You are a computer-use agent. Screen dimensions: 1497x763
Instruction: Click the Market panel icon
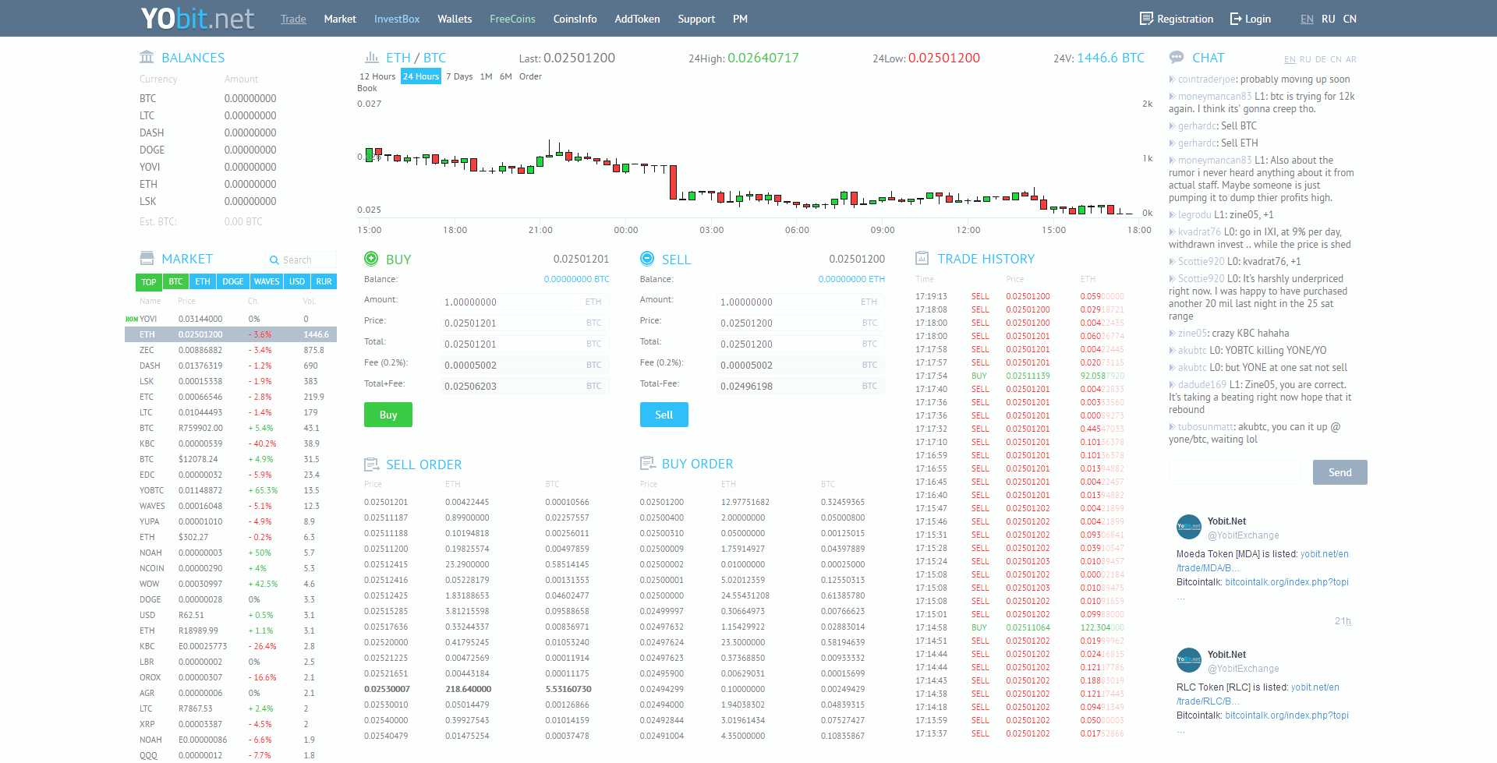tap(147, 258)
